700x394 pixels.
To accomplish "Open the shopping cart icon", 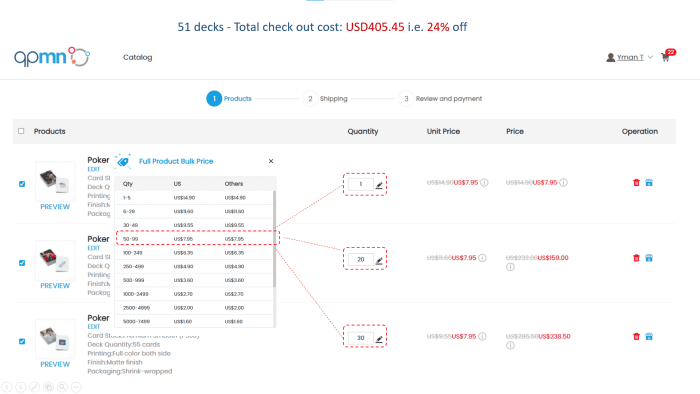I will (665, 57).
